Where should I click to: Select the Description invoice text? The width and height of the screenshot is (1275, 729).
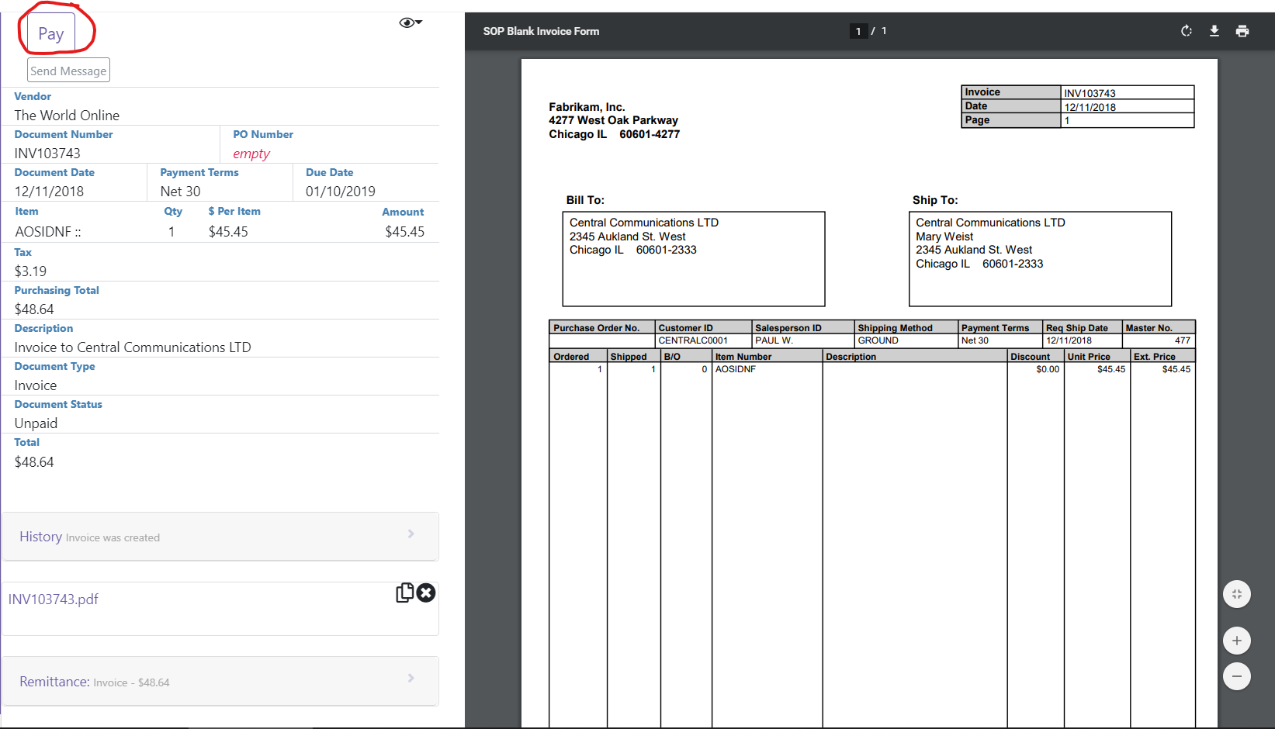(x=133, y=347)
